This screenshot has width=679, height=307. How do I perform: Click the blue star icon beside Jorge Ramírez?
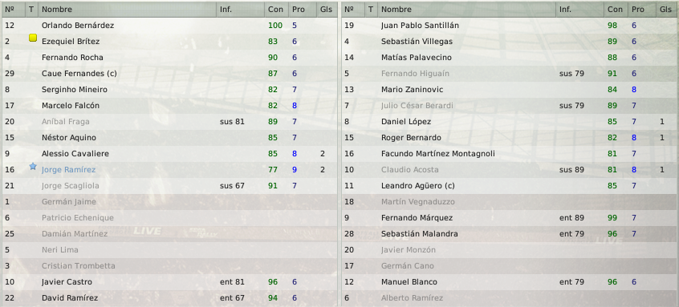[33, 167]
